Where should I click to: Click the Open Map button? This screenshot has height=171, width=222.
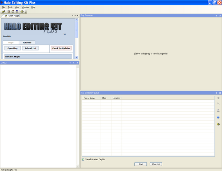point(13,48)
